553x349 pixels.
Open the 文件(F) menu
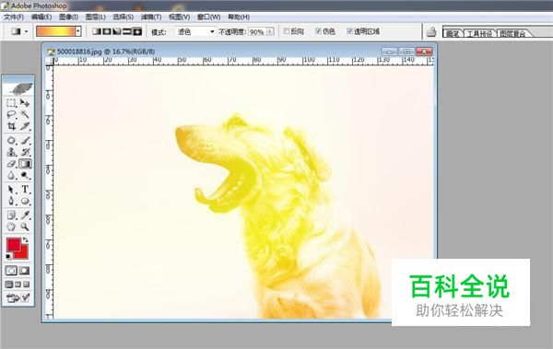click(x=14, y=17)
